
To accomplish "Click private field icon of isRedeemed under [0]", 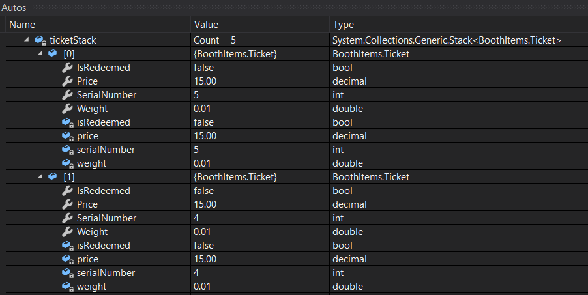I will coord(68,122).
